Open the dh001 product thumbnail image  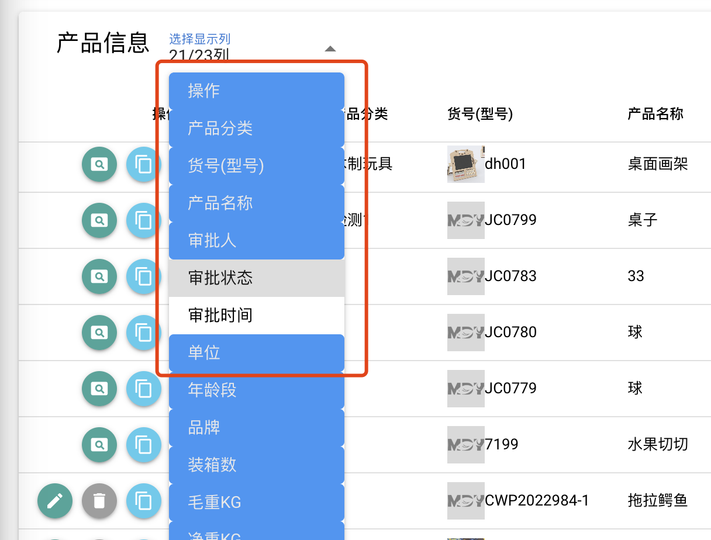(x=466, y=164)
